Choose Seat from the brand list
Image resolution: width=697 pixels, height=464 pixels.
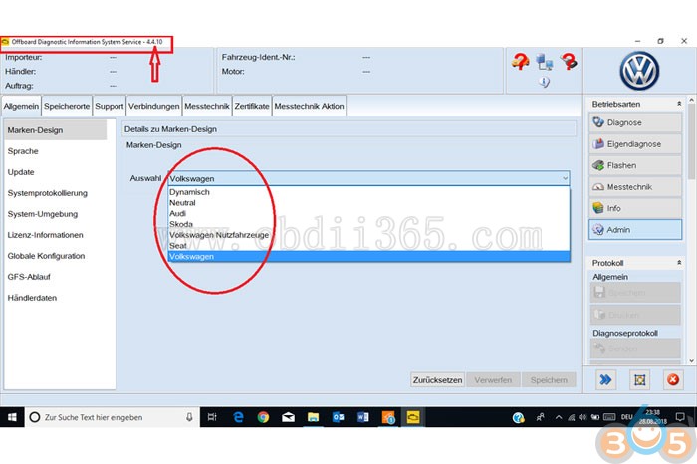(368, 245)
